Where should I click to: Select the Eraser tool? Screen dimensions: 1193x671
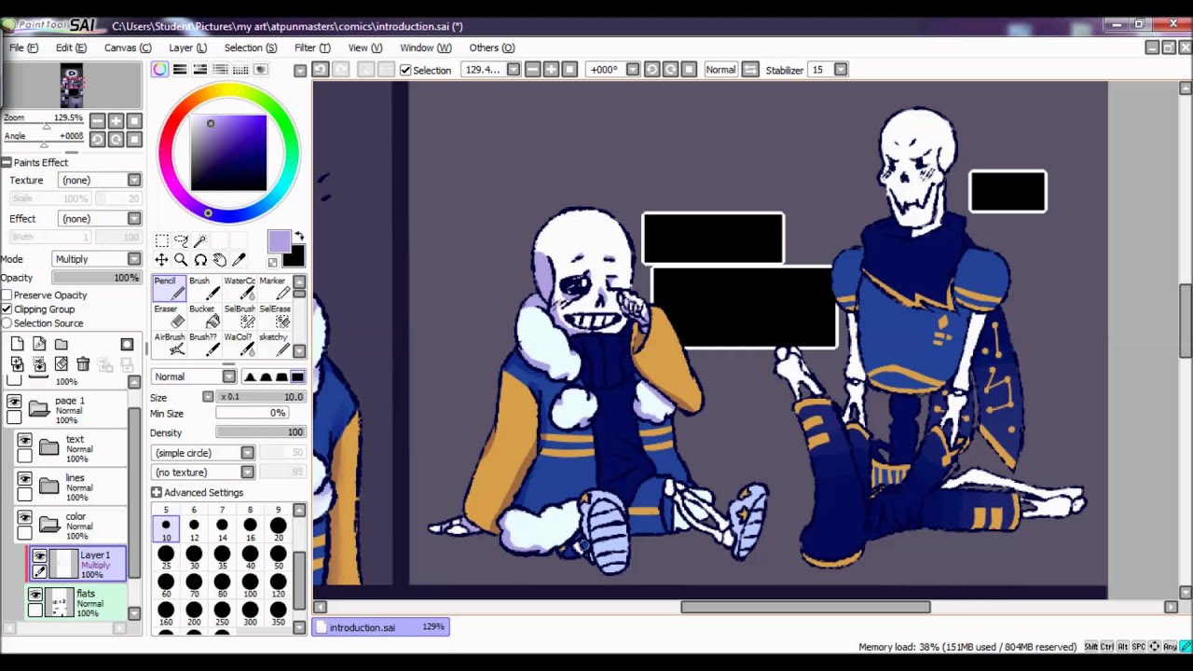(x=169, y=316)
